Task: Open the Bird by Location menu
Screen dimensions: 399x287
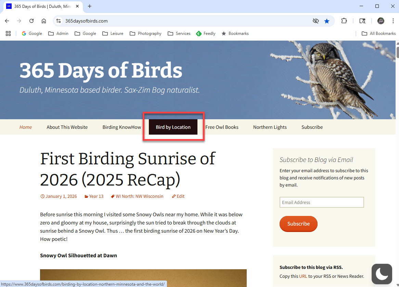Action: 173,127
